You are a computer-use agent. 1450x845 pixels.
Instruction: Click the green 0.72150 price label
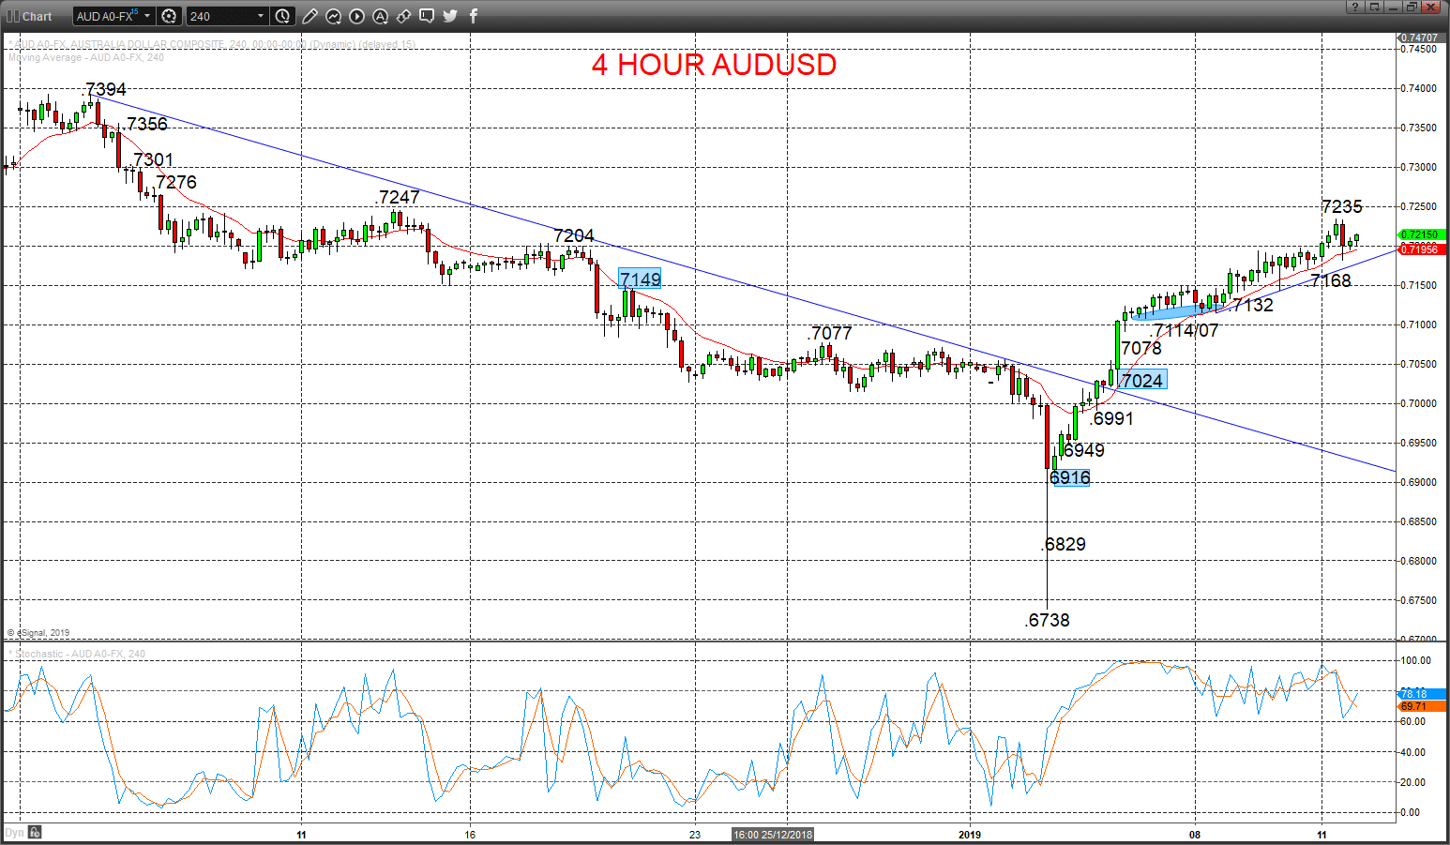pos(1421,234)
